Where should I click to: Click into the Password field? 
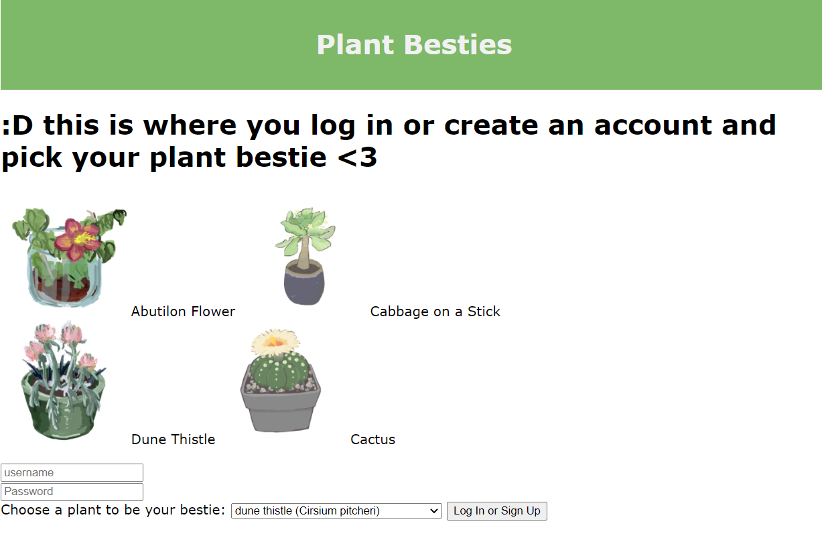coord(72,492)
